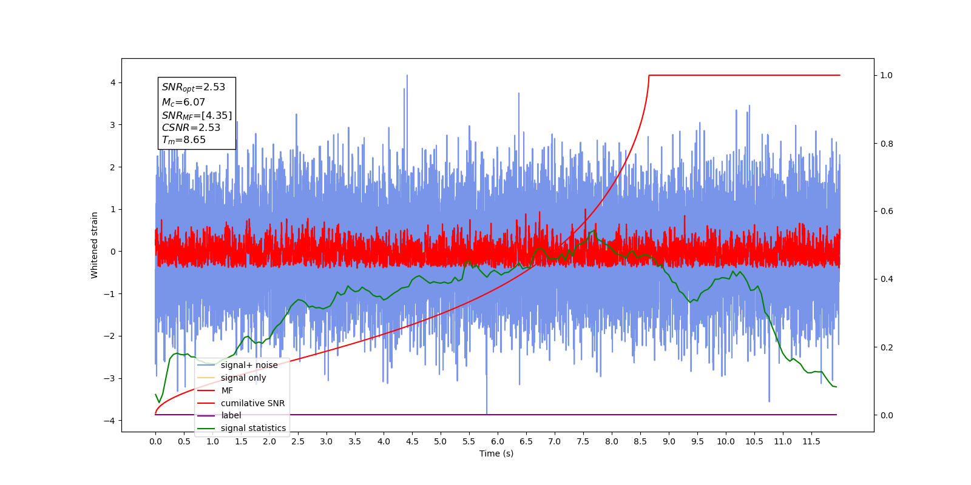This screenshot has height=485, width=971.
Task: Click the x-axis tick label 10.0
Action: tap(726, 441)
